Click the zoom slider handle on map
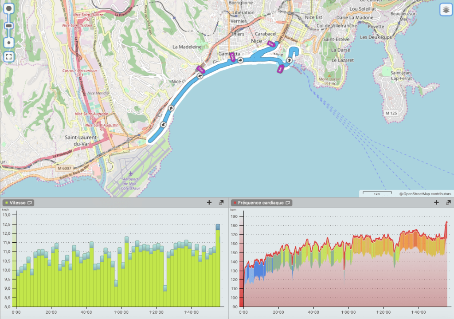 (x=9, y=26)
